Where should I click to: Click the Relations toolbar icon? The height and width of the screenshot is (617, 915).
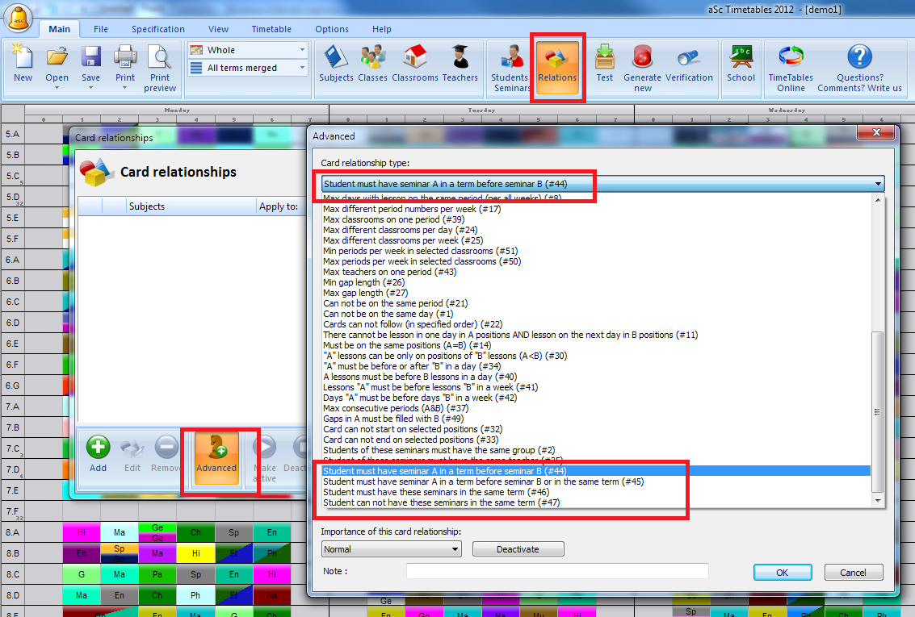tap(557, 65)
